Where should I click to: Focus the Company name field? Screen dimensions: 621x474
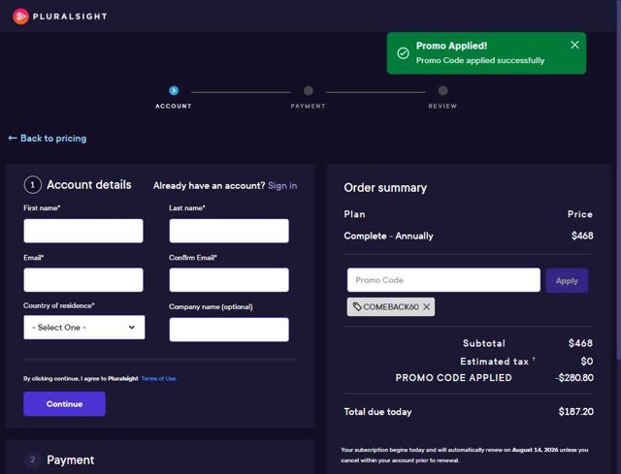point(229,330)
